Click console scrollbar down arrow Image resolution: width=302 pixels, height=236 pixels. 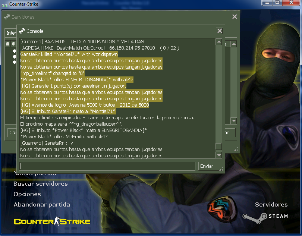pyautogui.click(x=218, y=155)
